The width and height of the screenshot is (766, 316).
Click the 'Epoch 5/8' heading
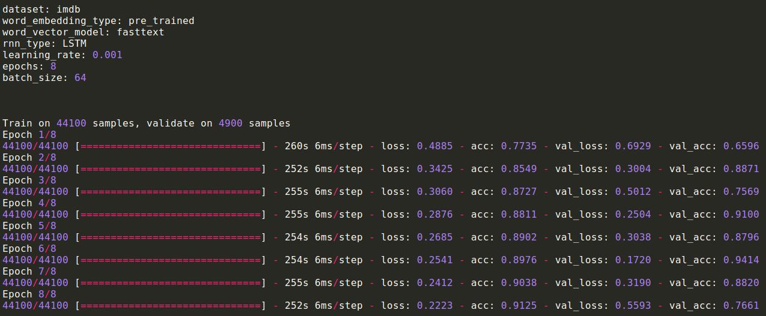point(29,225)
